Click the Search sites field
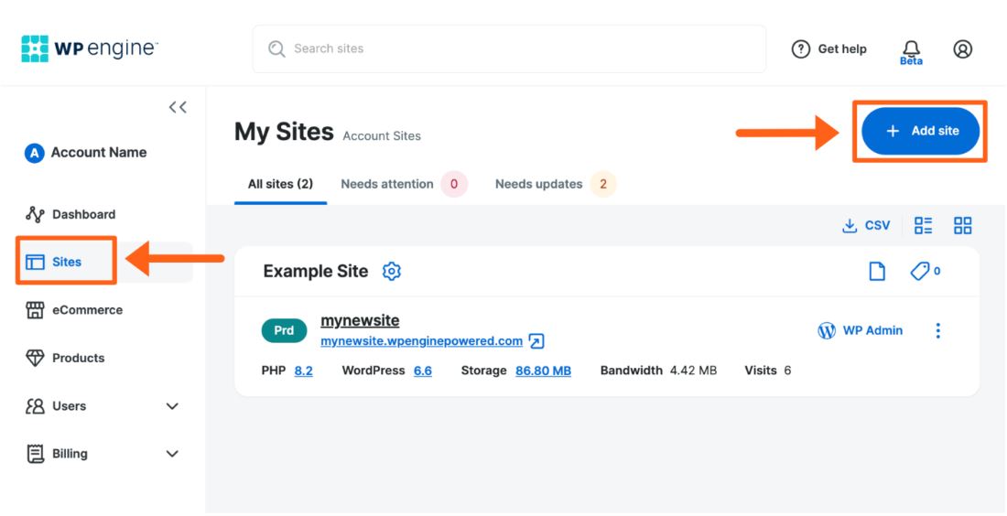Image resolution: width=1007 pixels, height=516 pixels. point(509,48)
